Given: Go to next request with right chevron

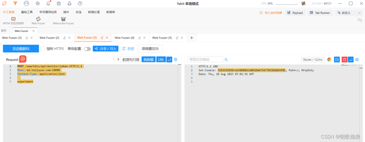Looking at the screenshot, I should click(118, 60).
